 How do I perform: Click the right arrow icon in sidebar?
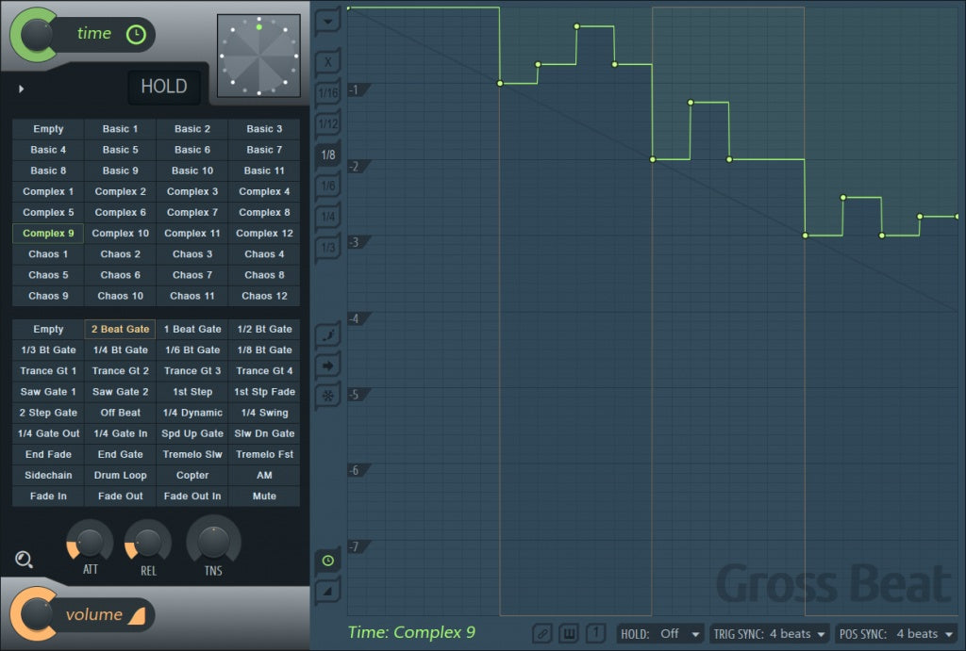coord(328,365)
